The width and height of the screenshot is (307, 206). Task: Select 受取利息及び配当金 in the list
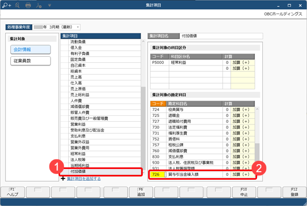point(101,130)
